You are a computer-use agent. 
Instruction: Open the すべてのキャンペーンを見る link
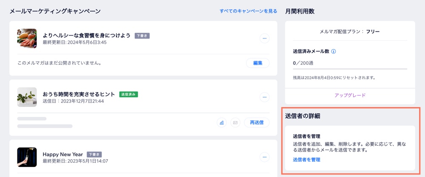click(248, 11)
